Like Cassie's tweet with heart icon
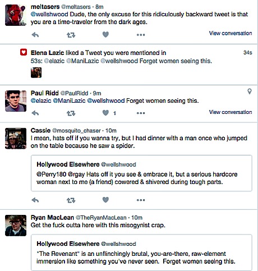The height and width of the screenshot is (271, 258). pyautogui.click(x=105, y=200)
